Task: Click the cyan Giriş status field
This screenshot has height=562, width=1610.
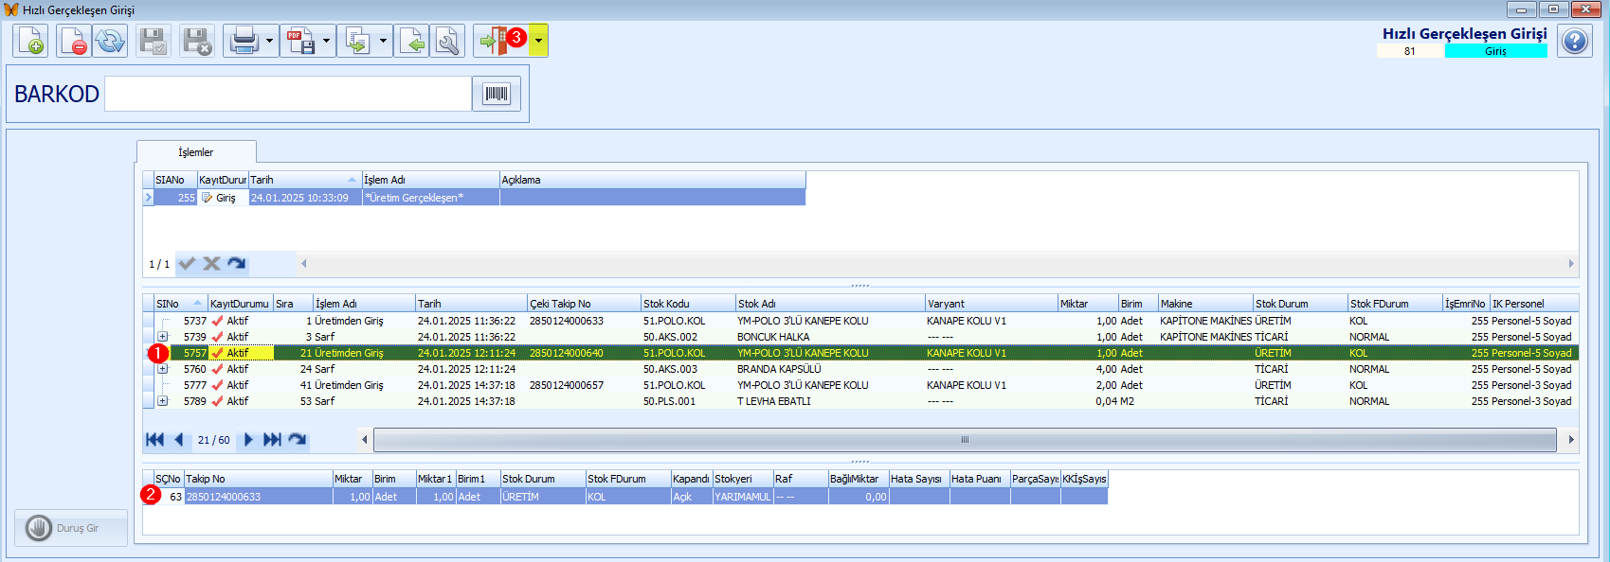Action: [1495, 51]
